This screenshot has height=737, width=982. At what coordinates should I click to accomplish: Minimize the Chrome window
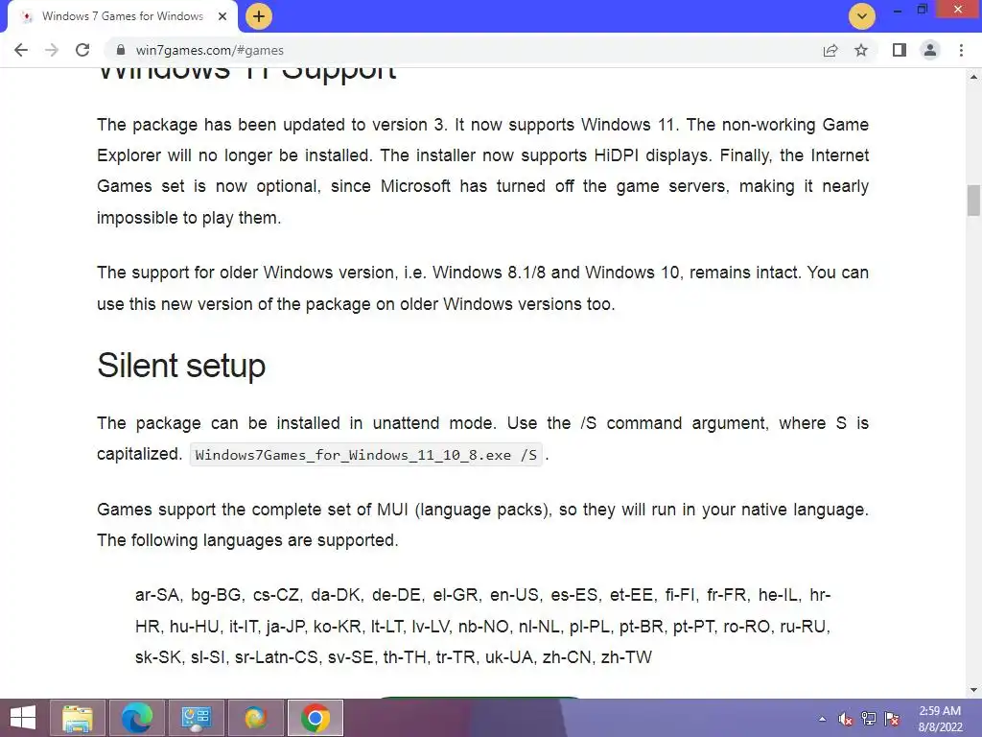pyautogui.click(x=898, y=11)
